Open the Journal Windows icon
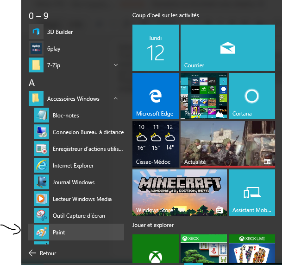Image resolution: width=282 pixels, height=265 pixels. coord(42,182)
